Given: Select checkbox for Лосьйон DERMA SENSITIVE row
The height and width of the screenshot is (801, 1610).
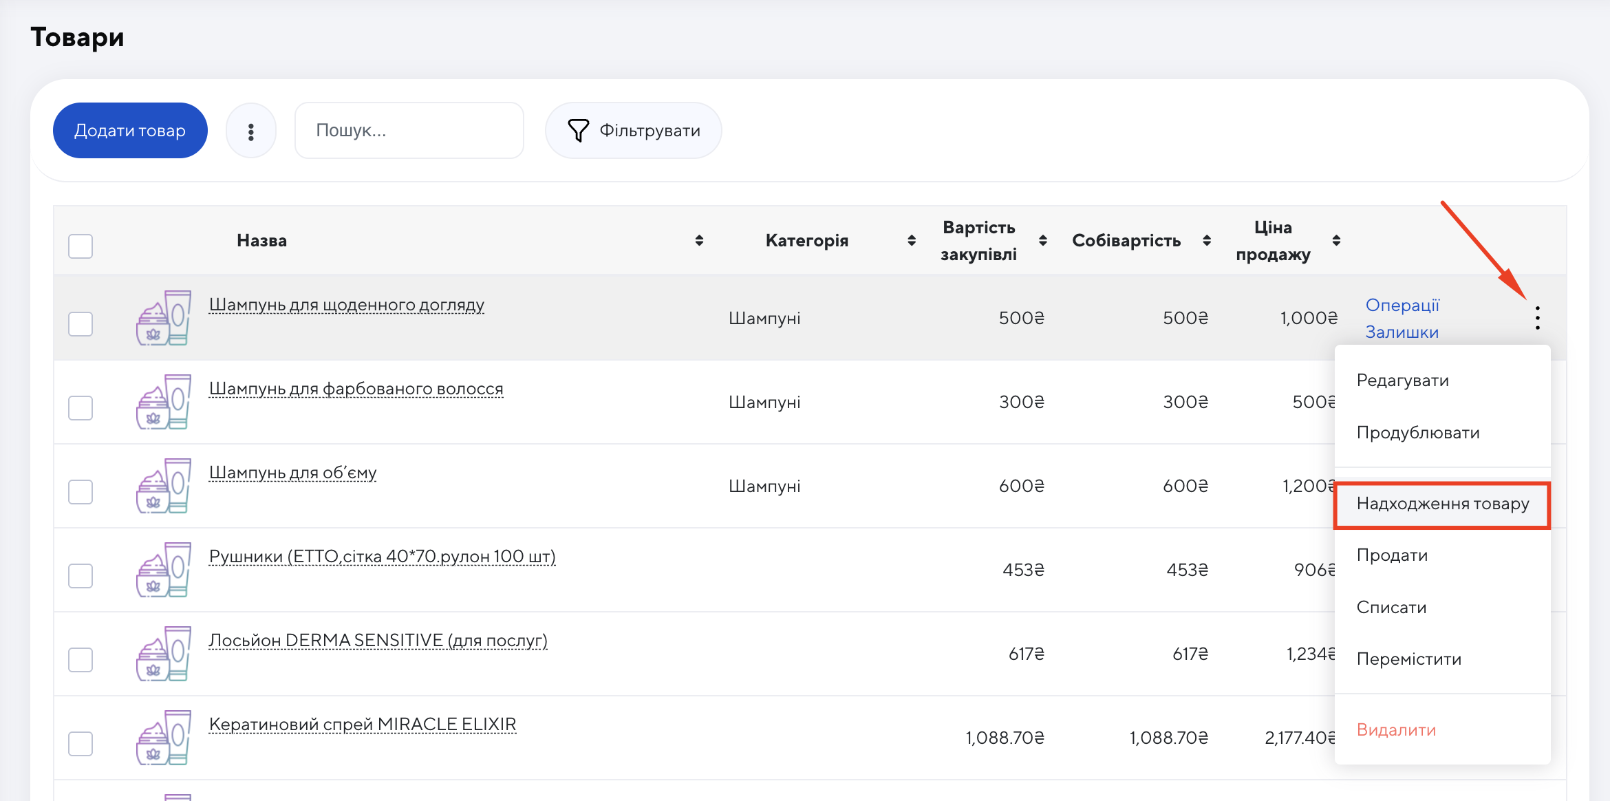Looking at the screenshot, I should [x=80, y=660].
